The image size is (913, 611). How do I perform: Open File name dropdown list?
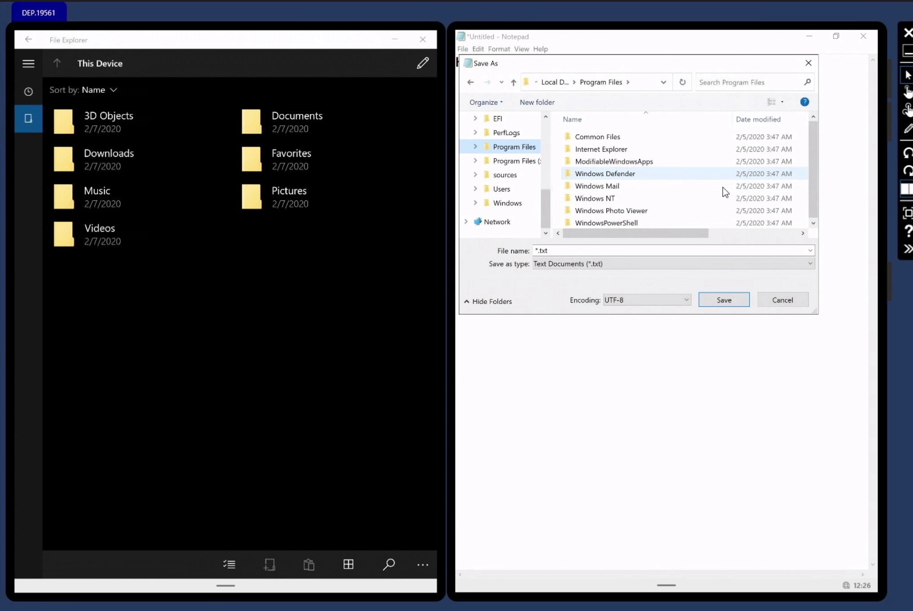click(x=810, y=250)
